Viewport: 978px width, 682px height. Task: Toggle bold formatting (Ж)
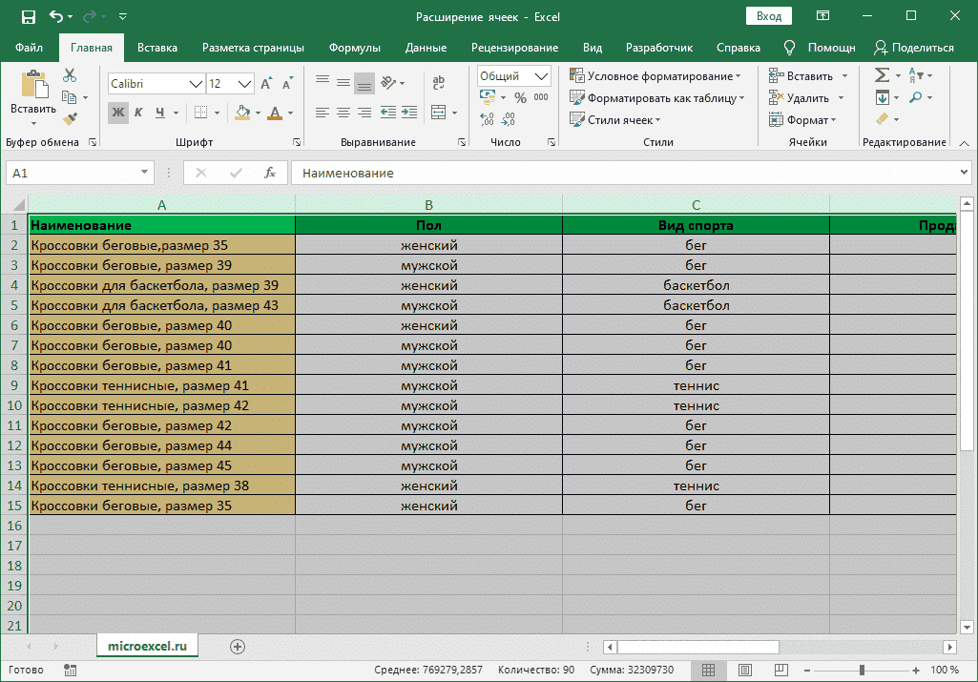tap(117, 113)
